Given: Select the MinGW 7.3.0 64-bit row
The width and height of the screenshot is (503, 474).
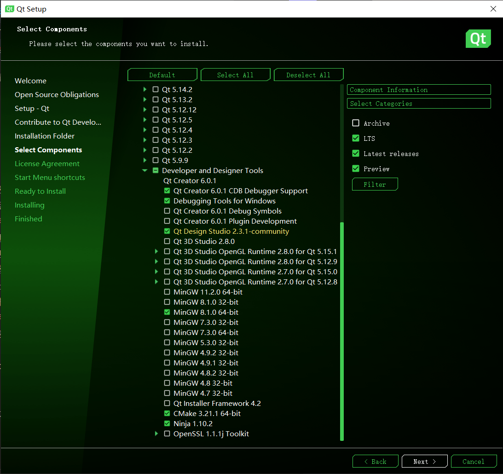Looking at the screenshot, I should pyautogui.click(x=206, y=332).
